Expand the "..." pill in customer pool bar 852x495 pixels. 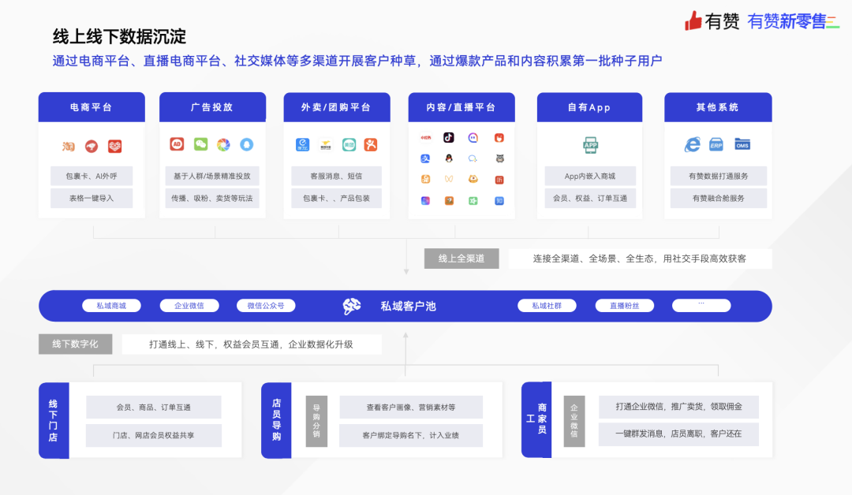[701, 306]
